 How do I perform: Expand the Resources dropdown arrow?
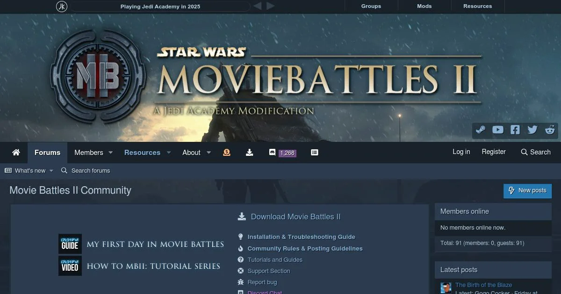pyautogui.click(x=169, y=153)
